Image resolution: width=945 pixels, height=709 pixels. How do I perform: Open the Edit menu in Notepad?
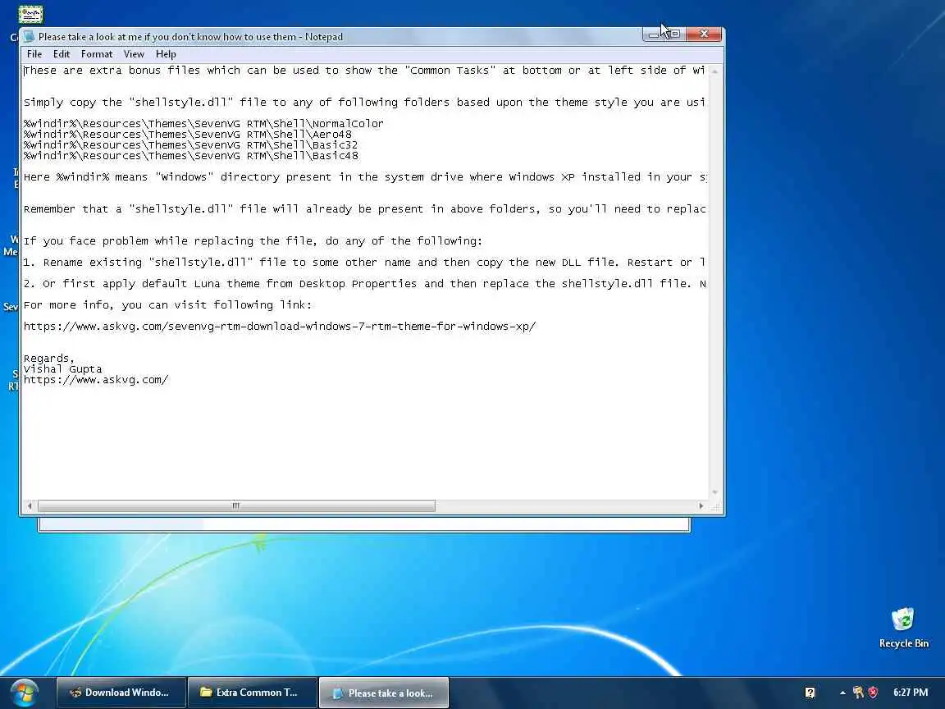[62, 54]
